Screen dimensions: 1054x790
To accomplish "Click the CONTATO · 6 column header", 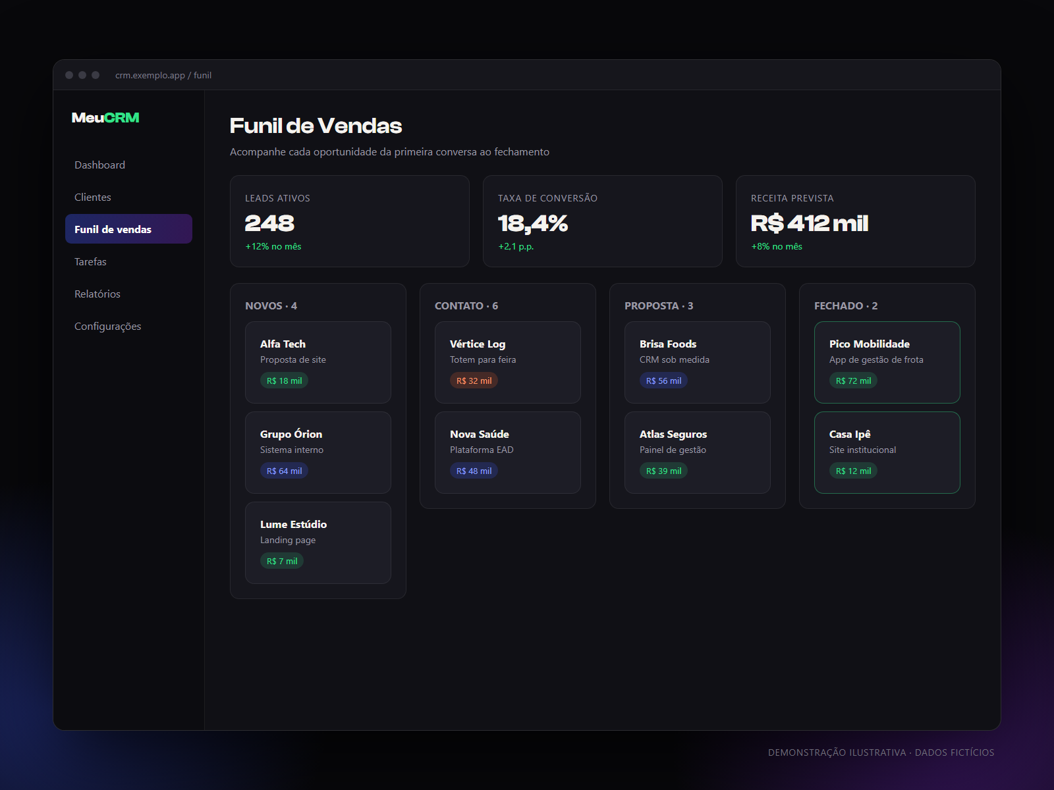I will click(x=466, y=306).
